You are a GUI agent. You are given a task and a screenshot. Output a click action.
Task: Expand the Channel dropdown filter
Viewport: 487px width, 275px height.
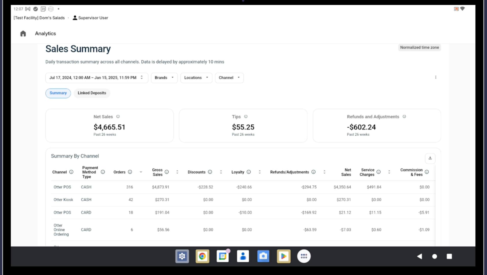click(229, 78)
